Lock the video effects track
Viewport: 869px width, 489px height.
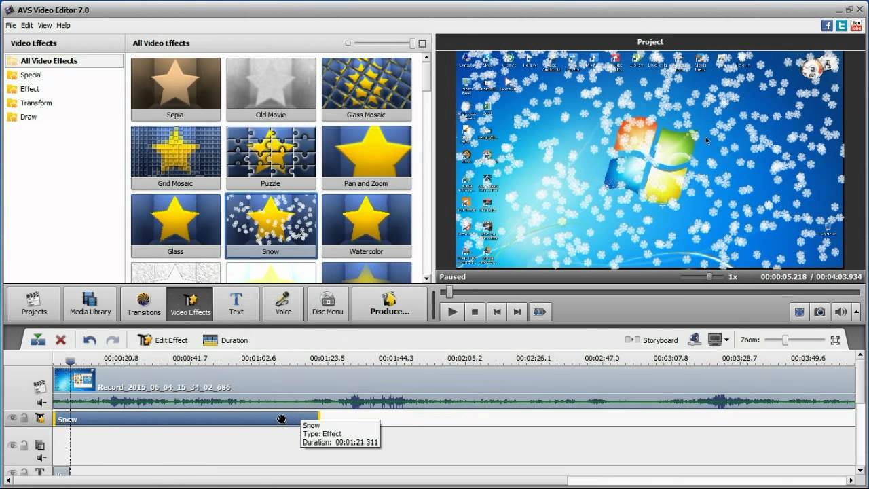click(x=24, y=418)
